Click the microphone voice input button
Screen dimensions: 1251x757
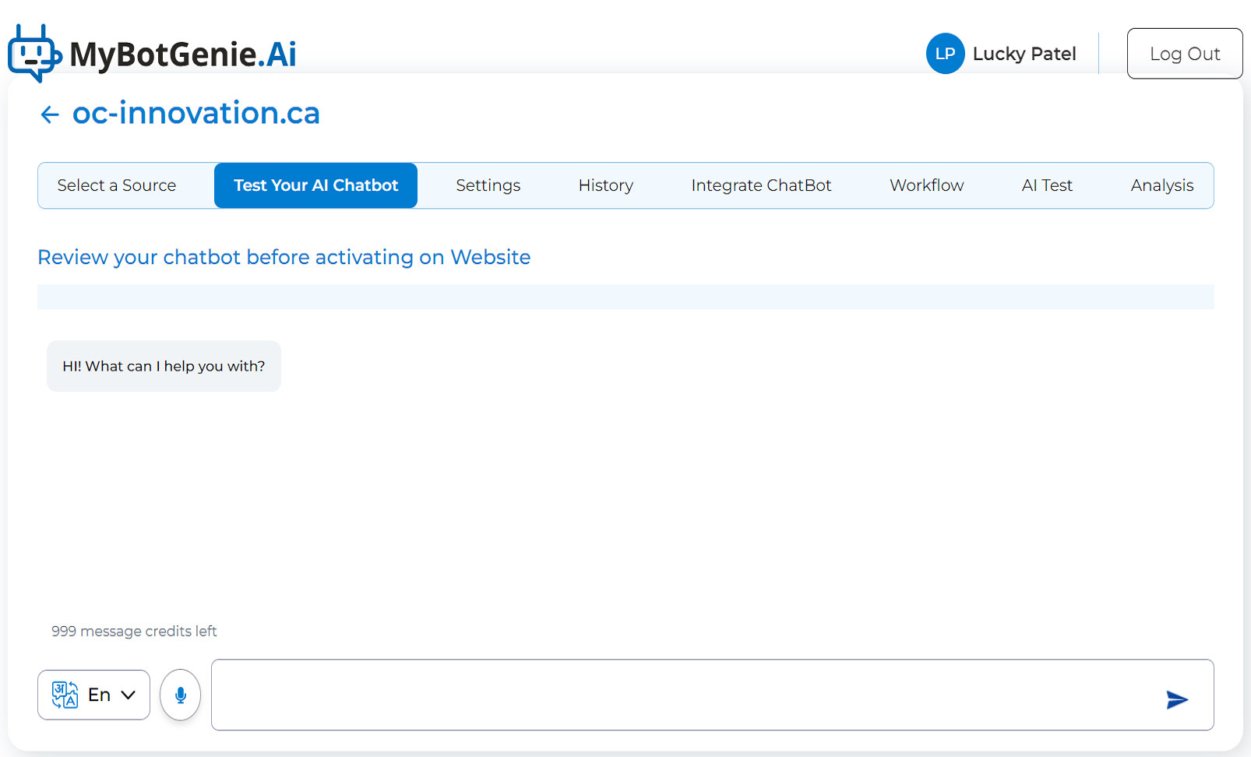pos(180,695)
